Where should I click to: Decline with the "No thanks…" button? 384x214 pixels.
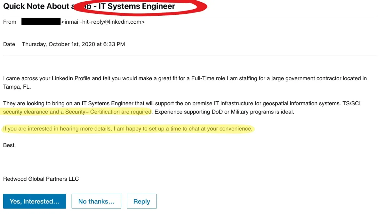coord(96,201)
